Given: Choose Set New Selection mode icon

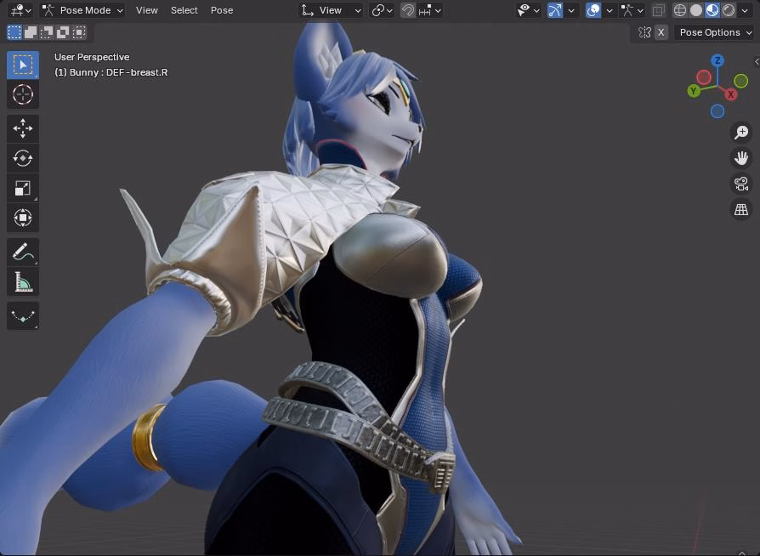Looking at the screenshot, I should [x=14, y=32].
